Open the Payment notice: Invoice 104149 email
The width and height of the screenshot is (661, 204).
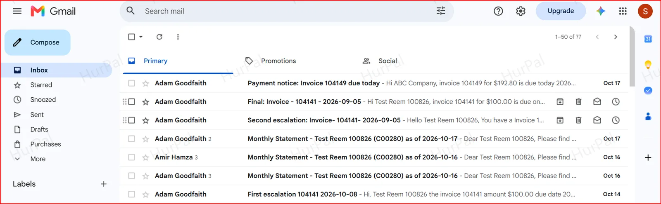point(374,83)
